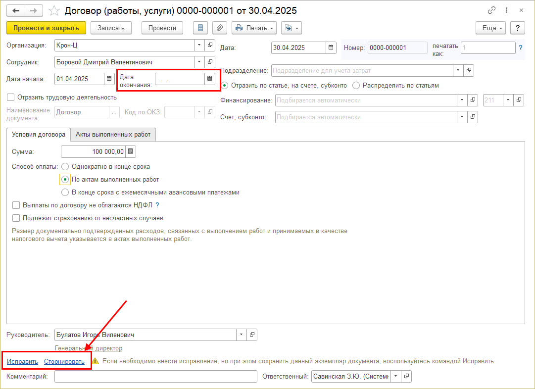This screenshot has height=389, width=535.
Task: Open the document report list icon
Action: (x=200, y=28)
